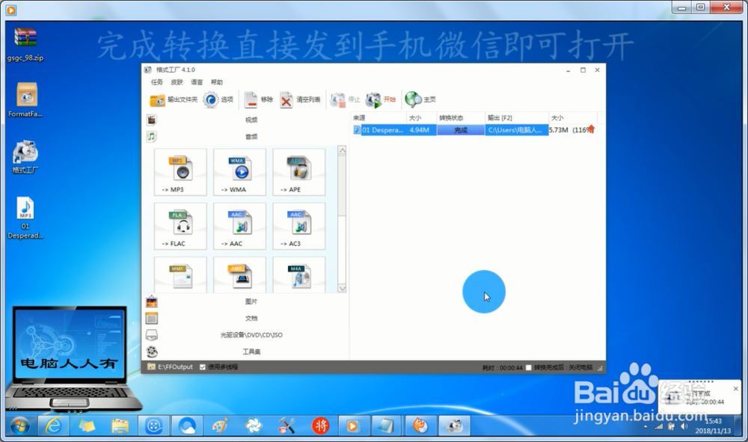Select the MMF format tile
The image size is (748, 442).
coord(180,275)
